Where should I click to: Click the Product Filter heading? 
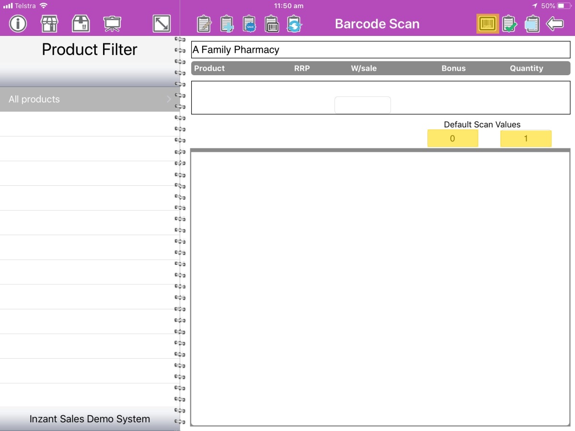pyautogui.click(x=90, y=49)
